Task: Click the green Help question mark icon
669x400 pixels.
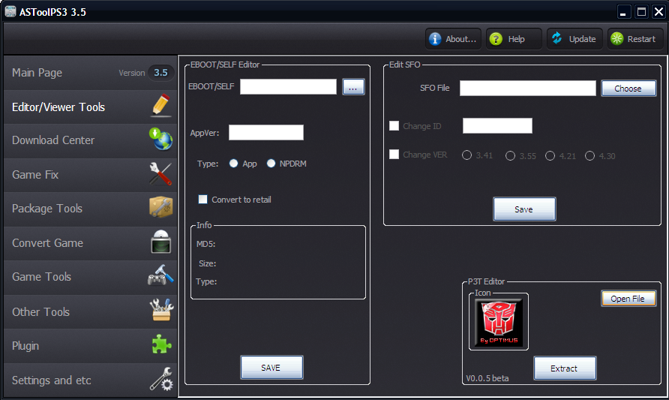Action: pyautogui.click(x=496, y=39)
